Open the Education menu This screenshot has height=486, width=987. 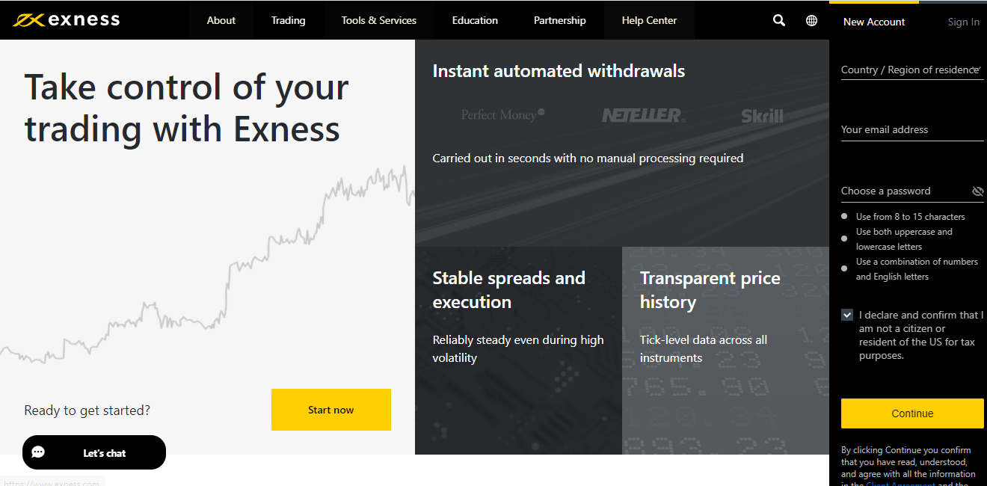tap(475, 20)
